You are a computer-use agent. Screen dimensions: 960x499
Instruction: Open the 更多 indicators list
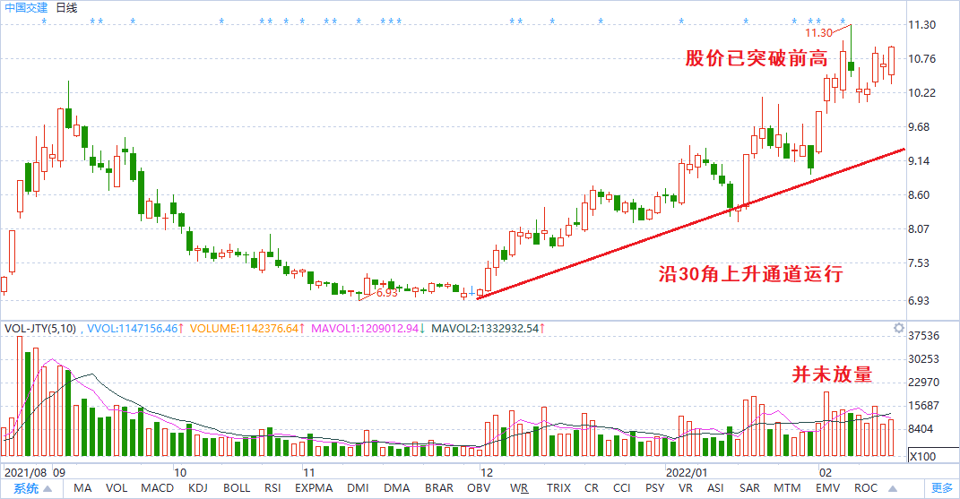[x=942, y=488]
